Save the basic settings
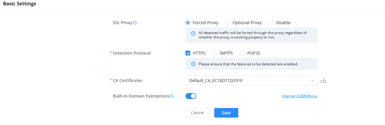Screen dimensions: 385x125 (226, 113)
